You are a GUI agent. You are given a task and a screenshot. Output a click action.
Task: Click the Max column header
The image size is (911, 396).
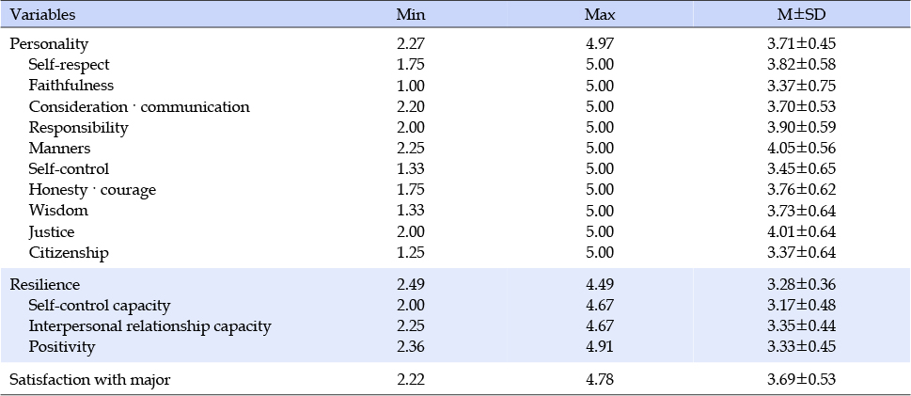tap(600, 15)
